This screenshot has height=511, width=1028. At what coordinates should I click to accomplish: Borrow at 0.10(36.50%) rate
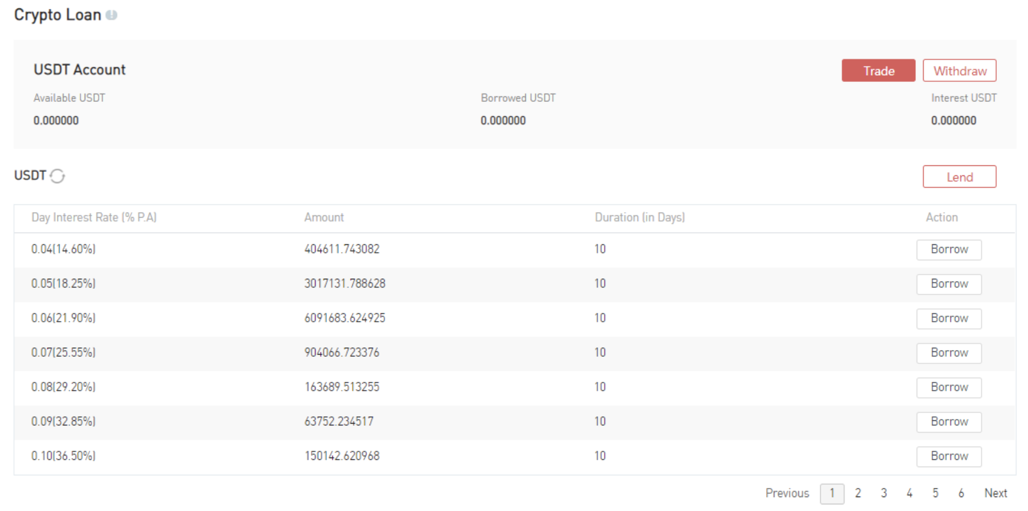pyautogui.click(x=949, y=456)
